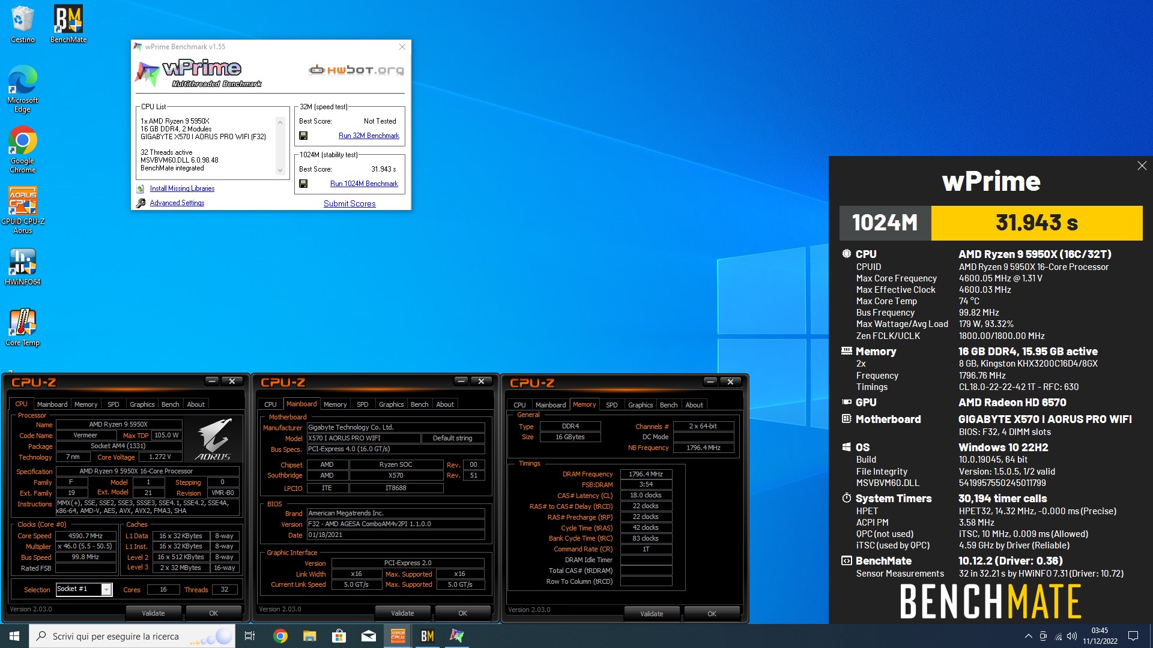This screenshot has width=1153, height=648.
Task: Minimize the Memory CPU-Z window
Action: (x=710, y=382)
